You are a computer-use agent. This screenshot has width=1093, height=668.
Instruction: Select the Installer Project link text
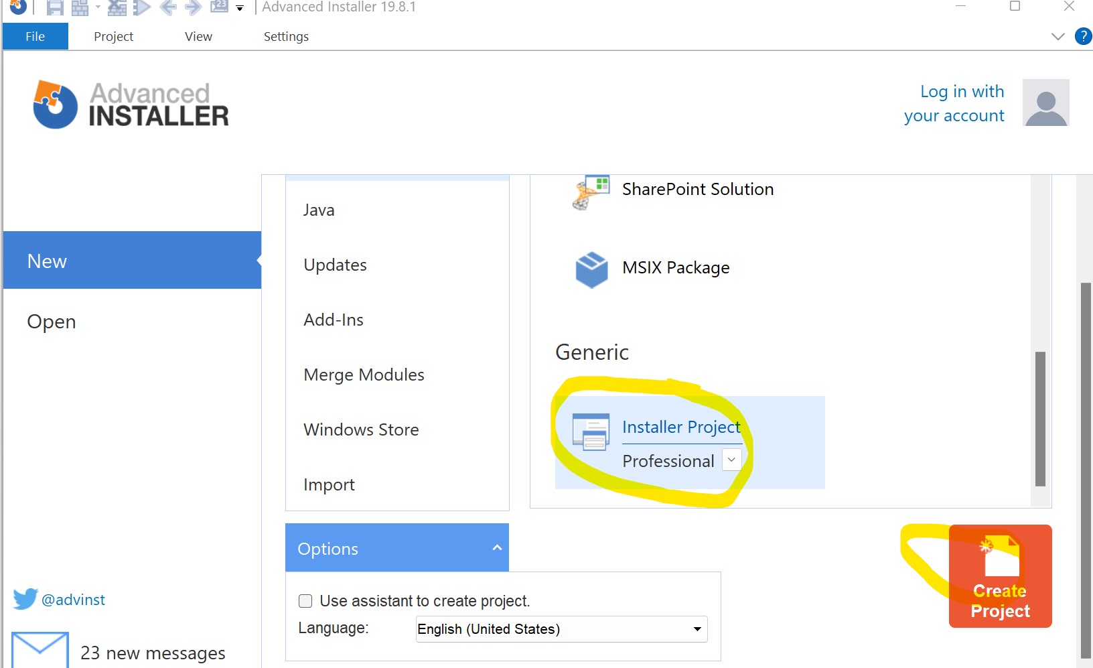pos(681,427)
